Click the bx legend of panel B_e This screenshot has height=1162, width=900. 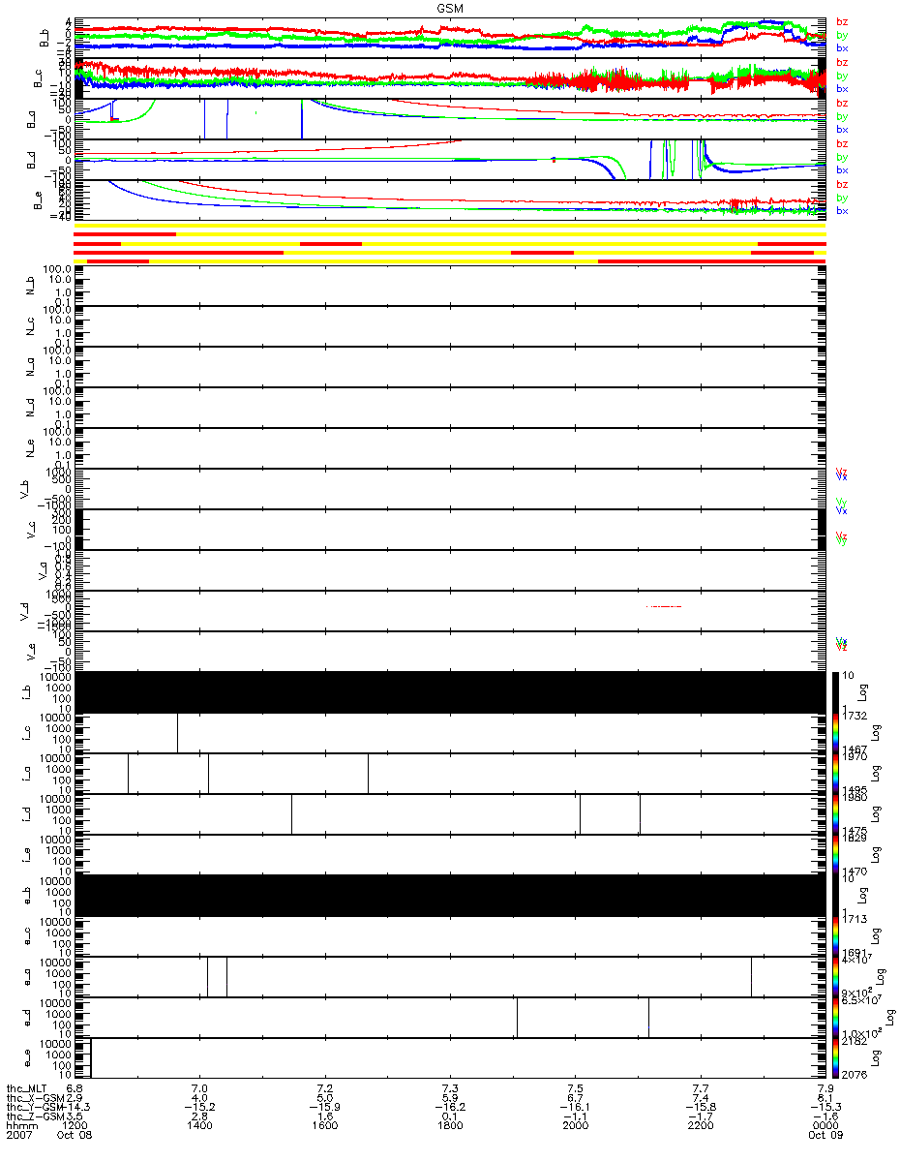[842, 210]
